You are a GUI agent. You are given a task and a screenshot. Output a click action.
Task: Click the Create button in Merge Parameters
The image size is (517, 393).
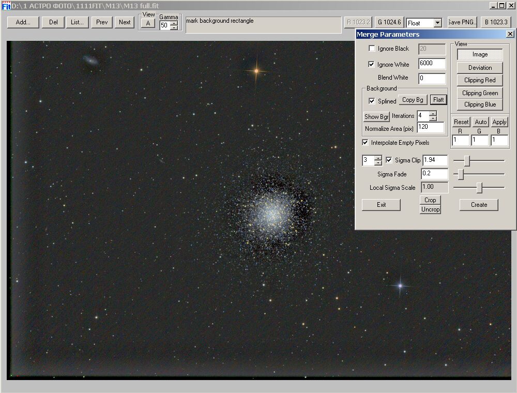click(479, 205)
